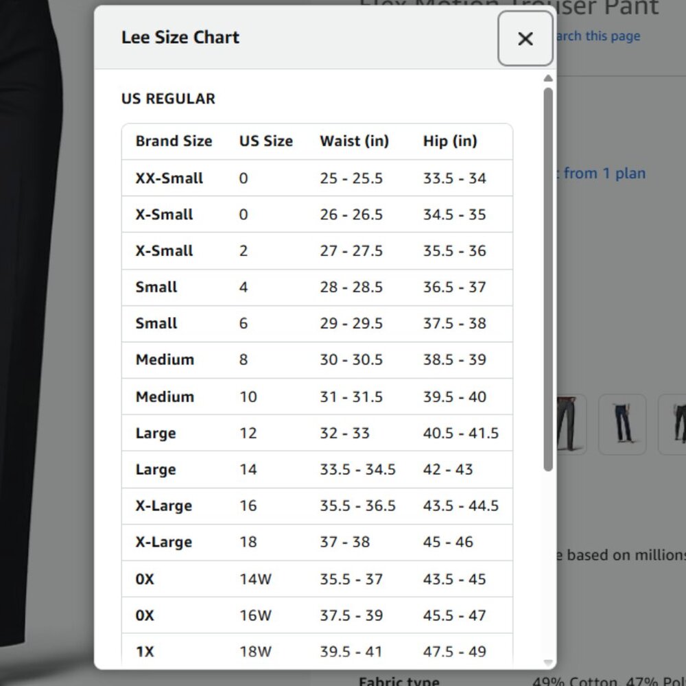Viewport: 686px width, 686px height.
Task: Select the 'XX-Small' brand size cell
Action: click(169, 178)
